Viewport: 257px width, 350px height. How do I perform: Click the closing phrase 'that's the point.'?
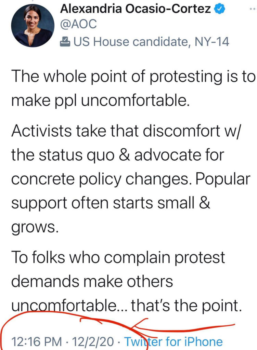click(186, 306)
